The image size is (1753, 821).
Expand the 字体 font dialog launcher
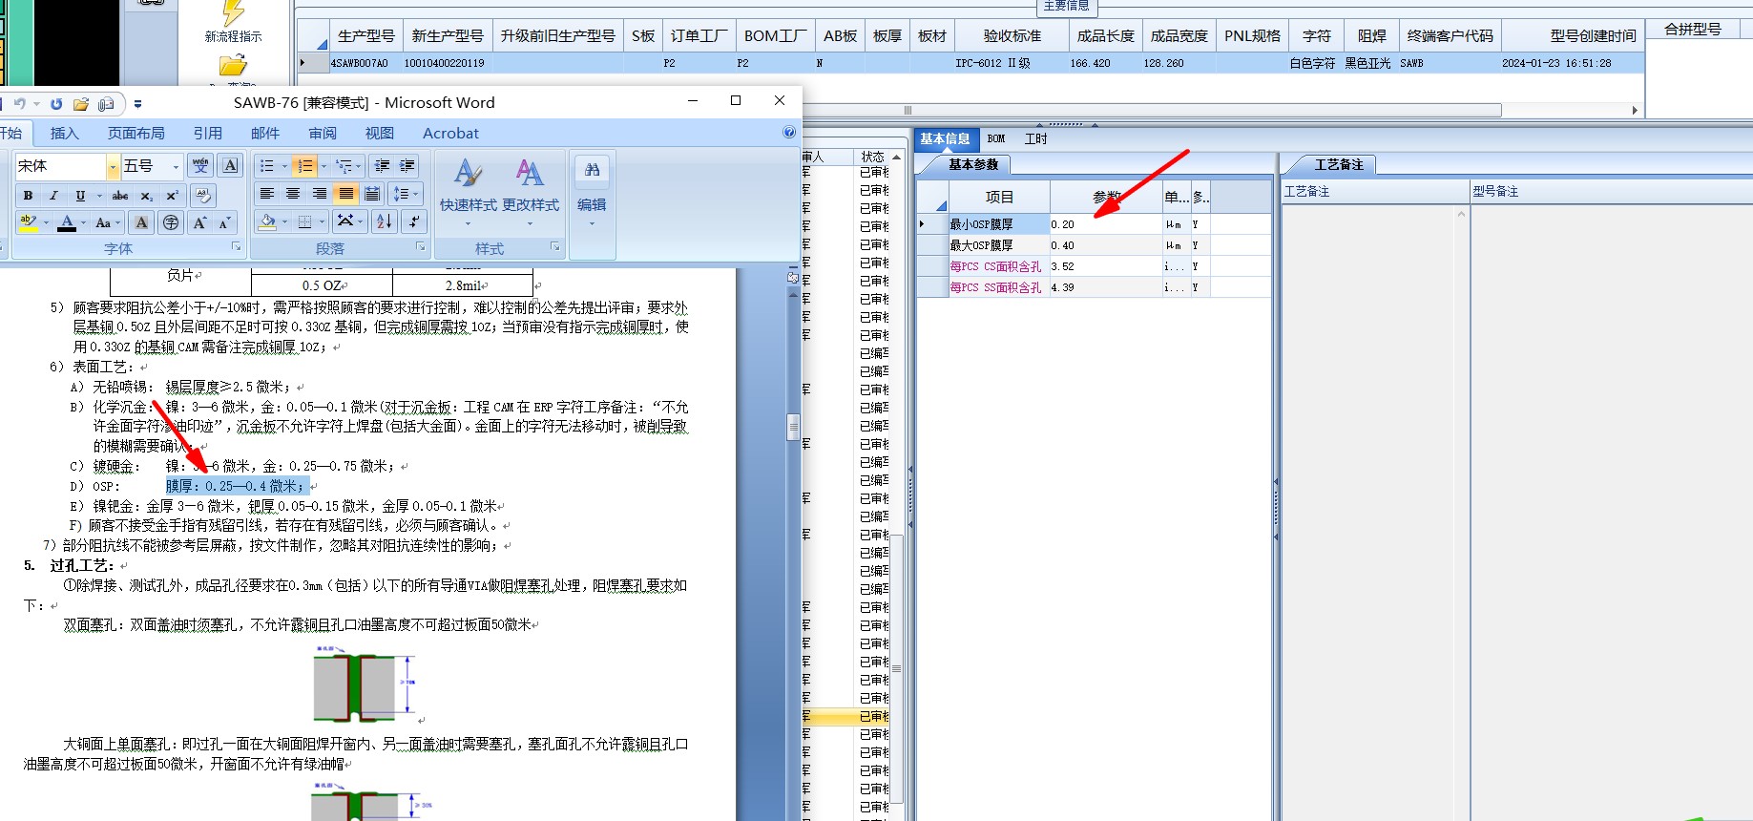click(x=237, y=247)
